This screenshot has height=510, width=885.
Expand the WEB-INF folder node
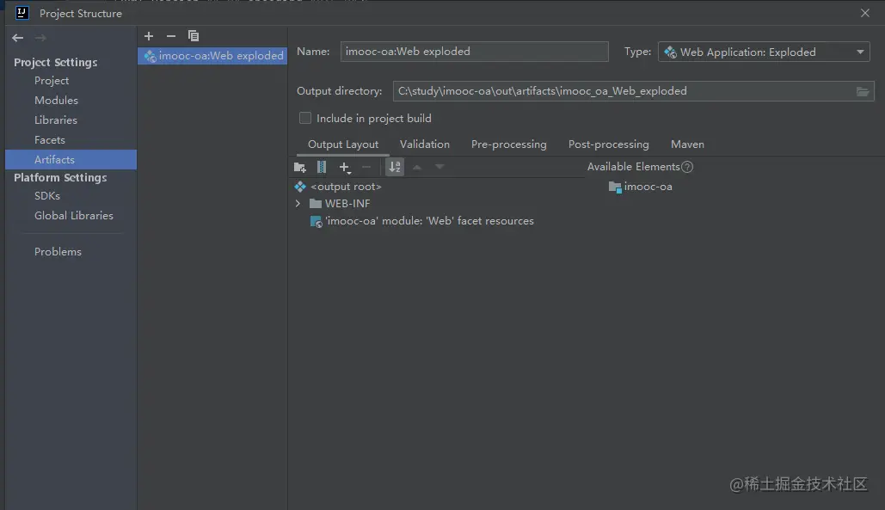[x=298, y=204]
